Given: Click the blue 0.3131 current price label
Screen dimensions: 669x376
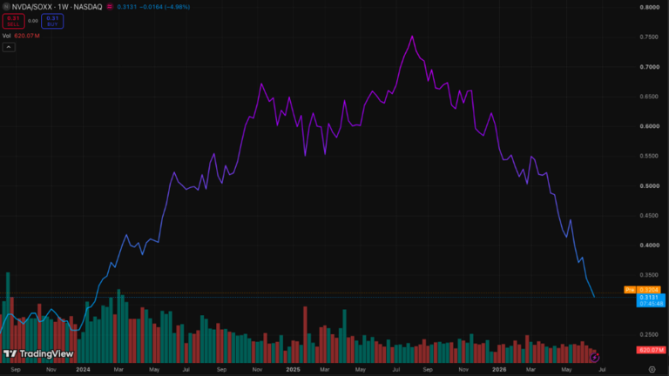Looking at the screenshot, I should click(x=651, y=300).
